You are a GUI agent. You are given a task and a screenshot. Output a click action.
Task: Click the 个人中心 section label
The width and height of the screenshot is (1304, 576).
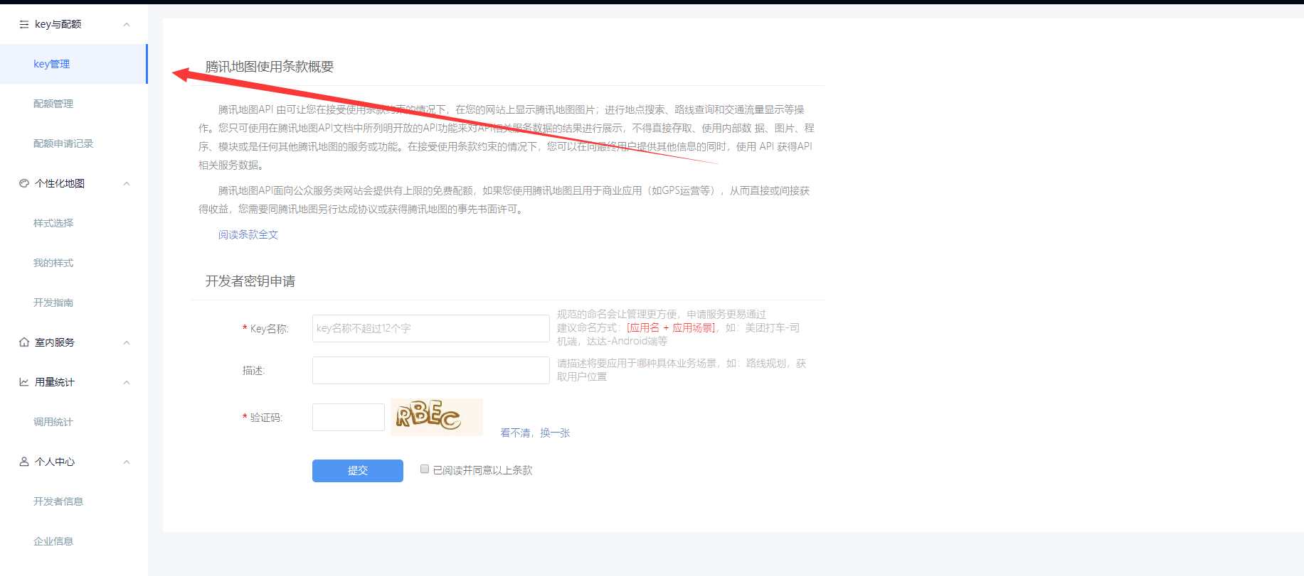coord(55,462)
